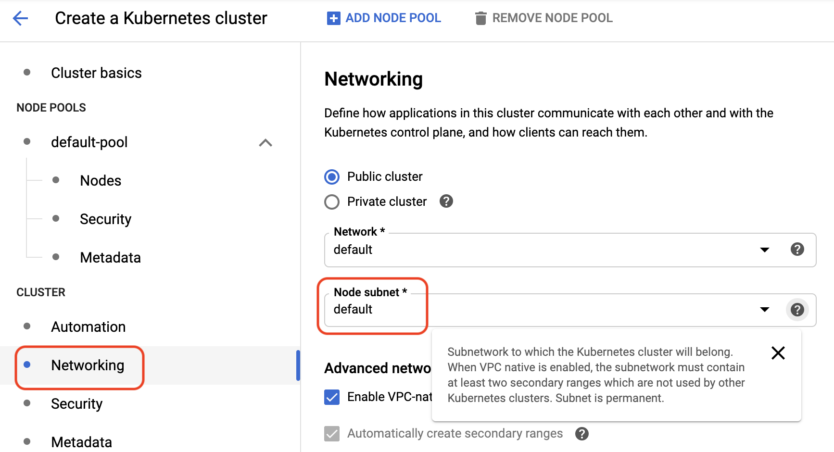834x452 pixels.
Task: Toggle the Enable VPC-native checkbox
Action: point(332,397)
